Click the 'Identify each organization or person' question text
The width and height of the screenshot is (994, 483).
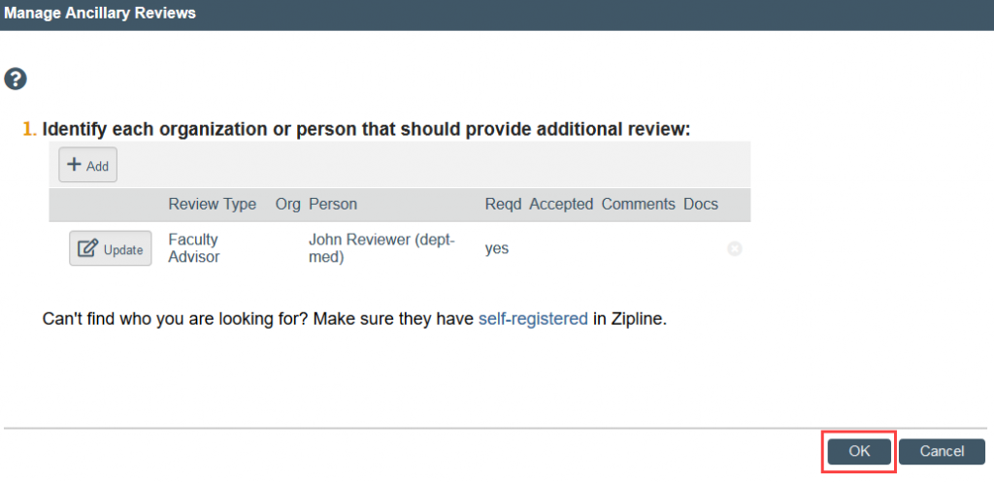point(366,129)
